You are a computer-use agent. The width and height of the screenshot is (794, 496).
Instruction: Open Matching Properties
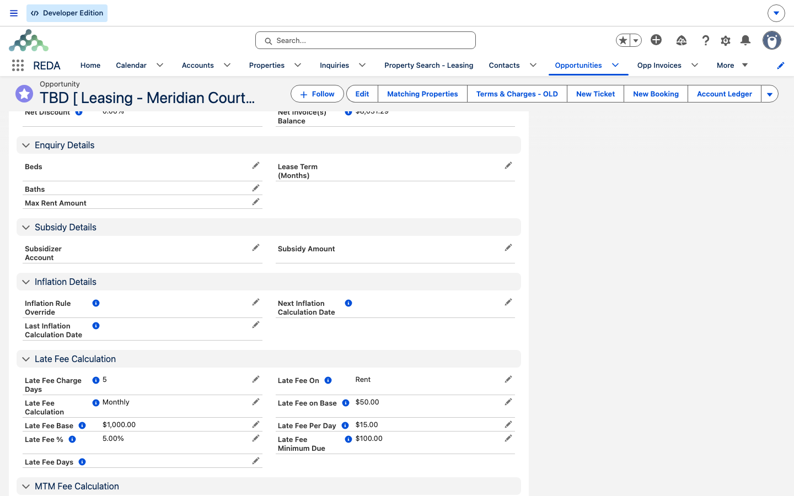(422, 94)
